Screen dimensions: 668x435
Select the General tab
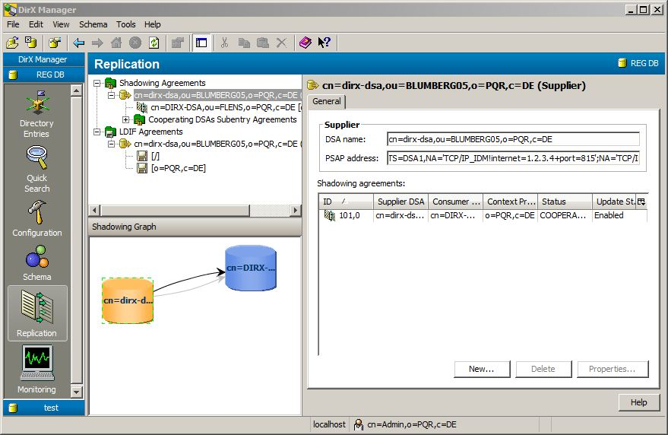click(327, 102)
